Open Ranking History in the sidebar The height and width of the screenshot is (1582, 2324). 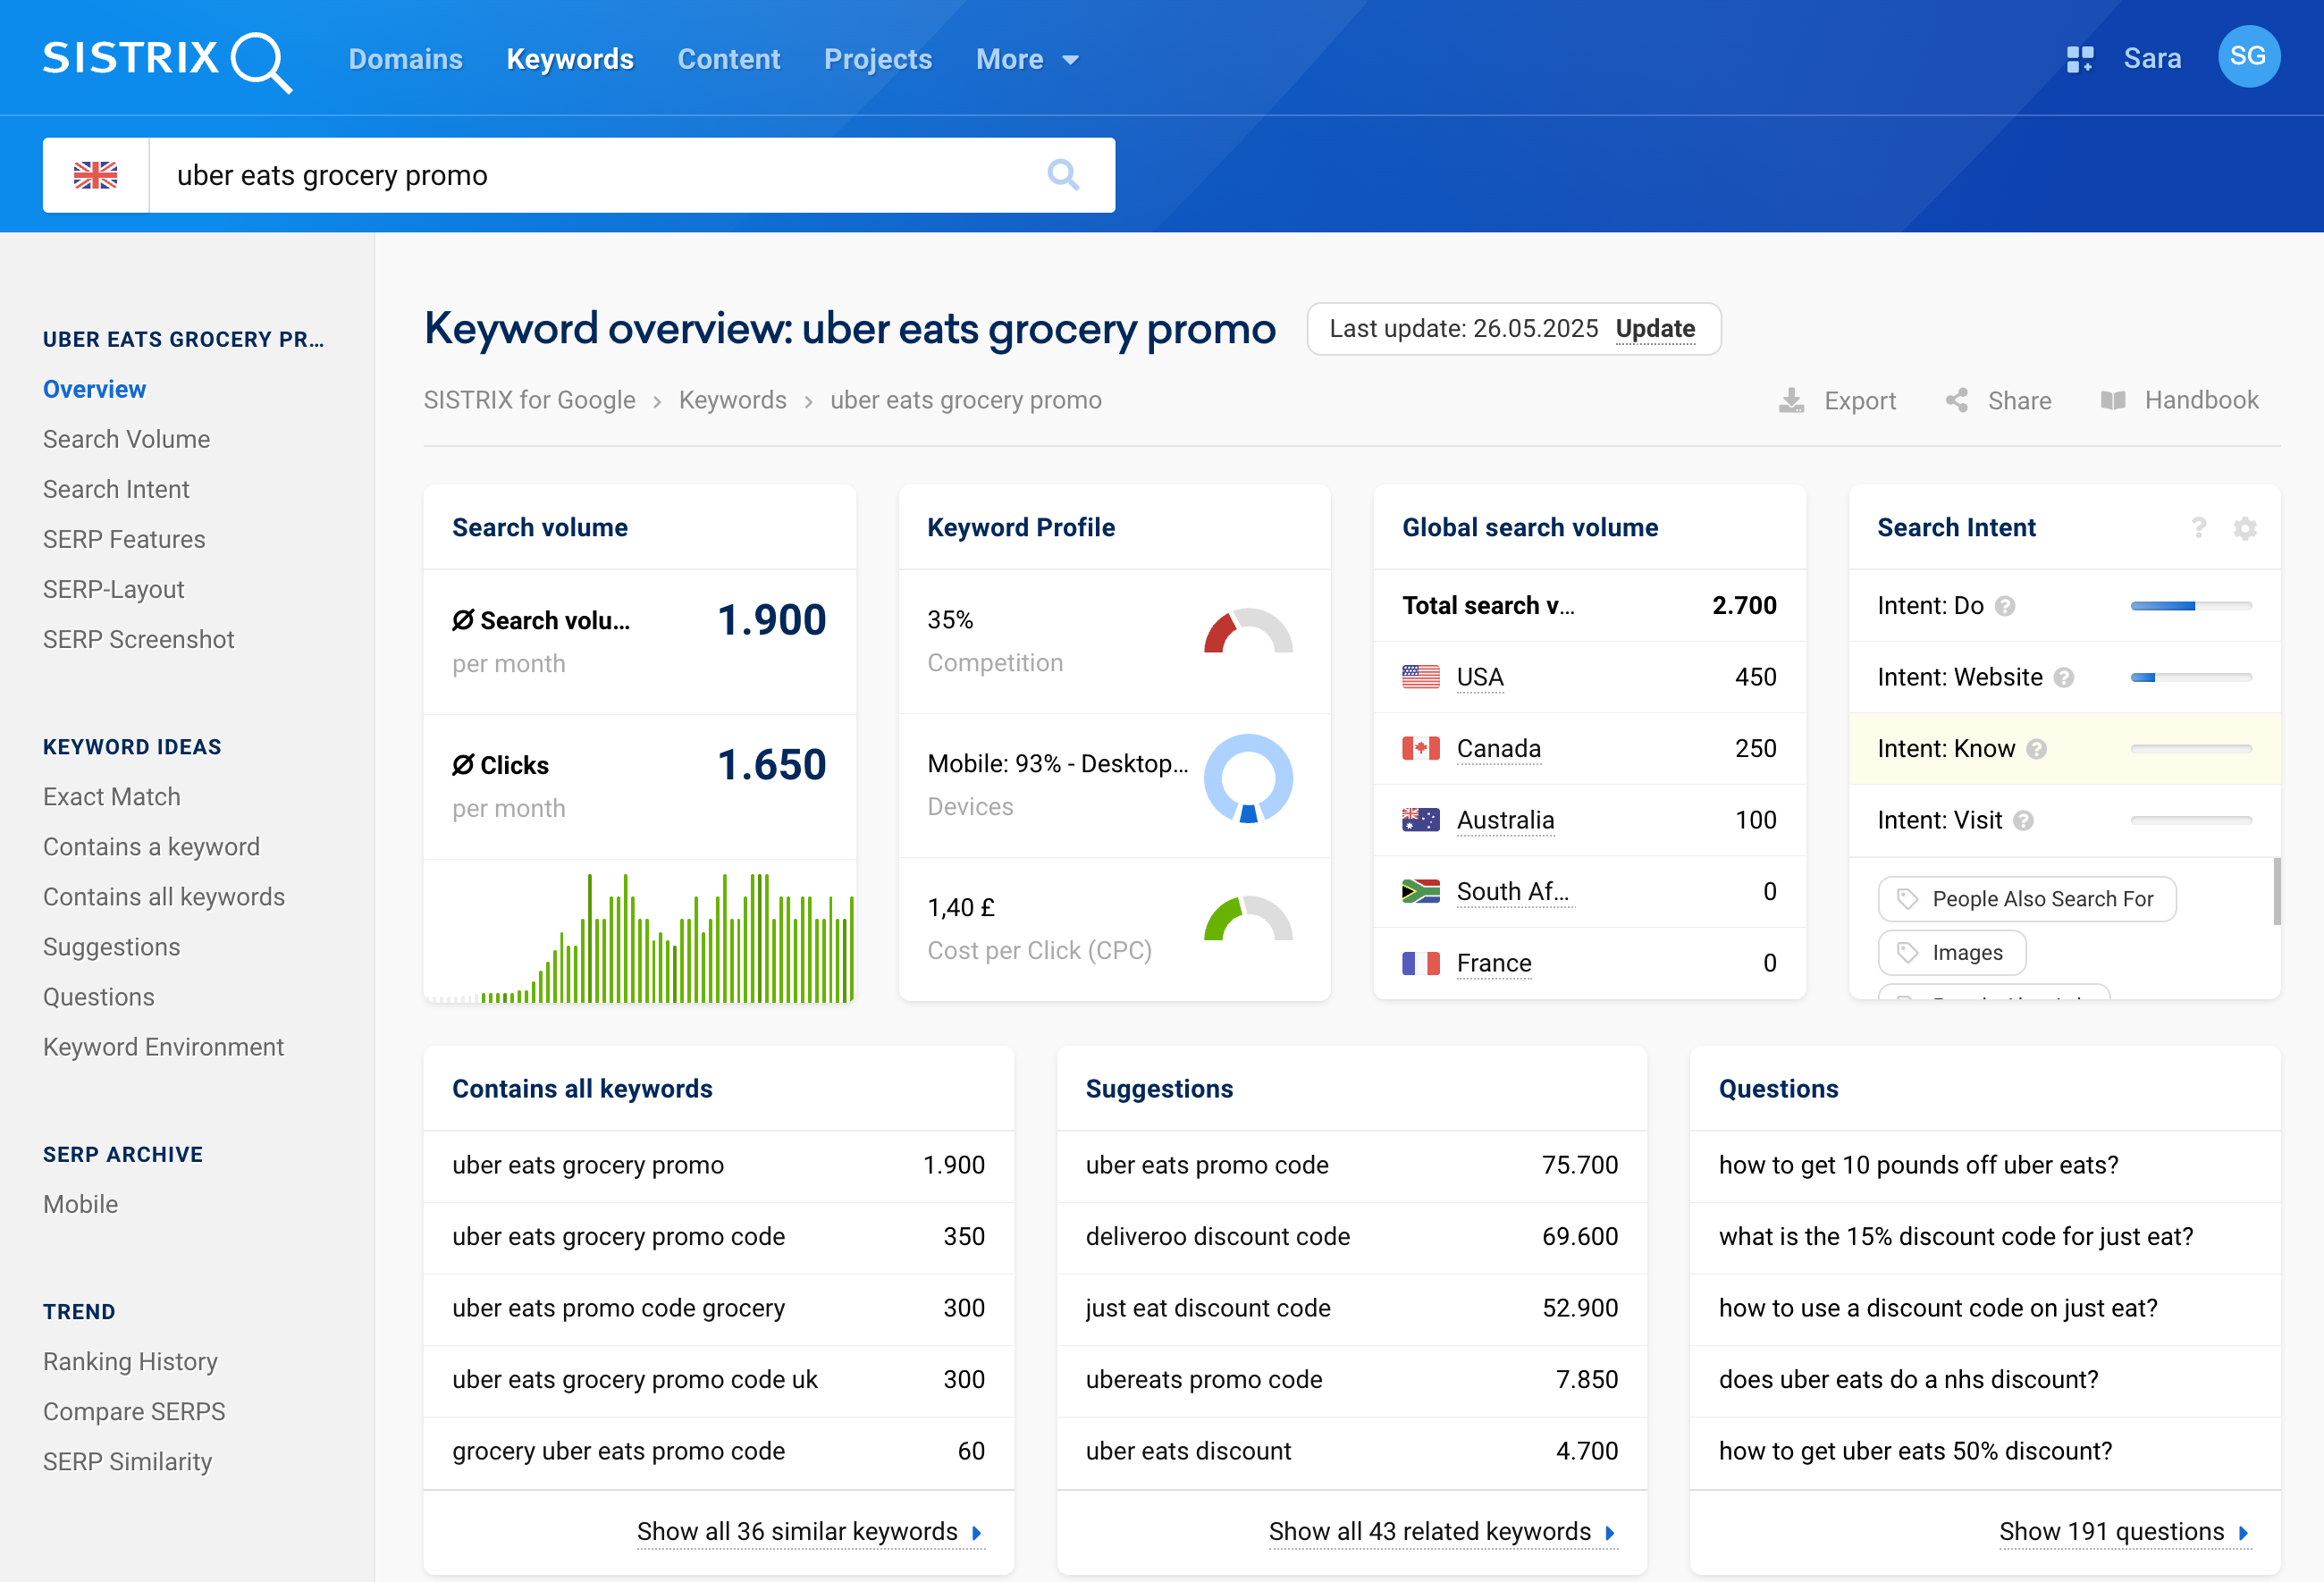click(130, 1363)
